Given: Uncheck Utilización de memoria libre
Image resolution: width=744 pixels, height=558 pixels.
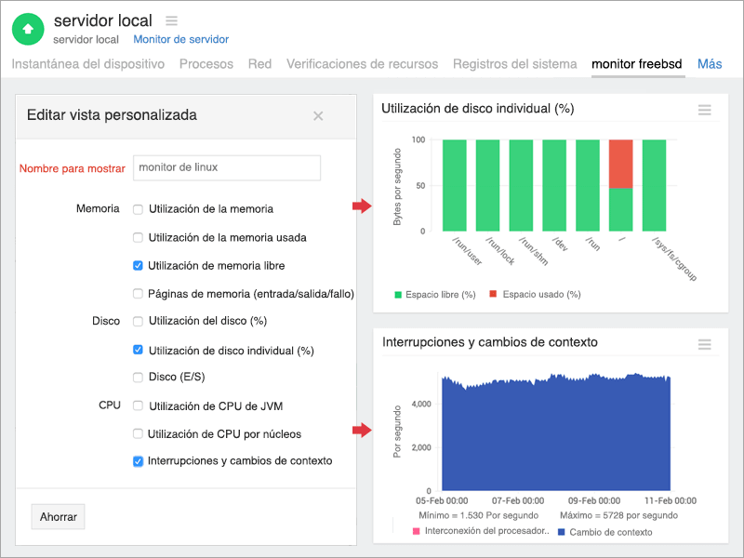Looking at the screenshot, I should pyautogui.click(x=138, y=266).
